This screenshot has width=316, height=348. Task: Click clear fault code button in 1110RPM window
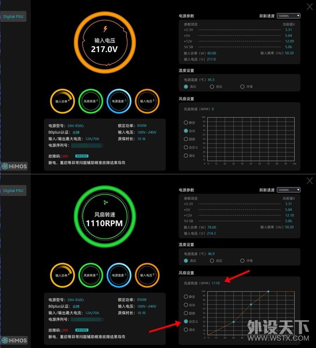(x=82, y=330)
